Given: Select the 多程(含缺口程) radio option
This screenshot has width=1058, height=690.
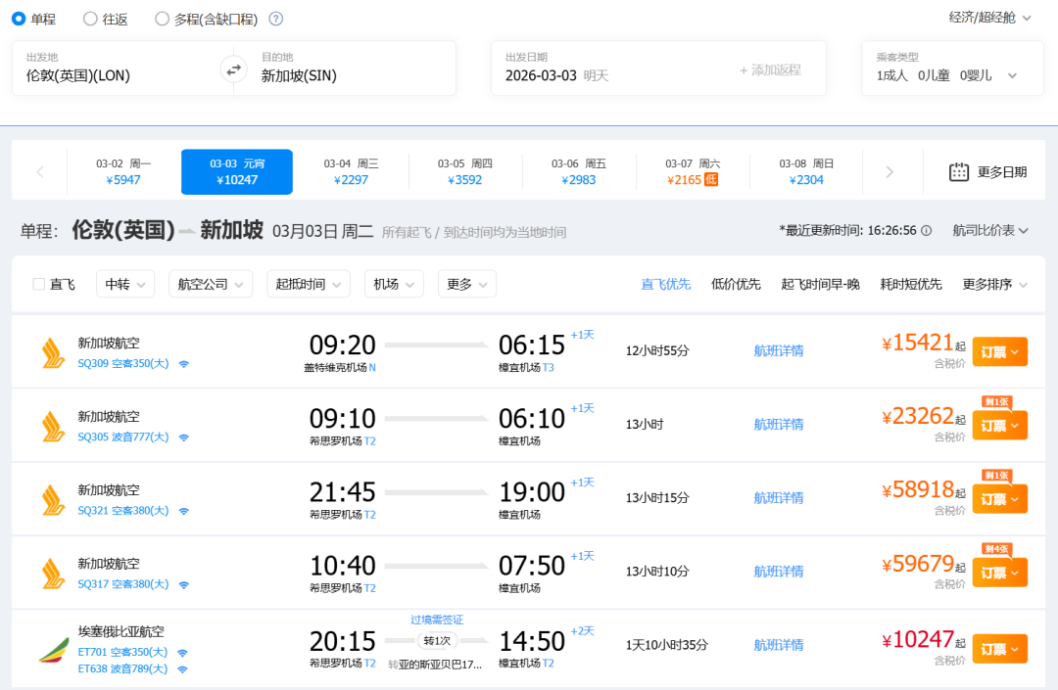Looking at the screenshot, I should pos(163,19).
